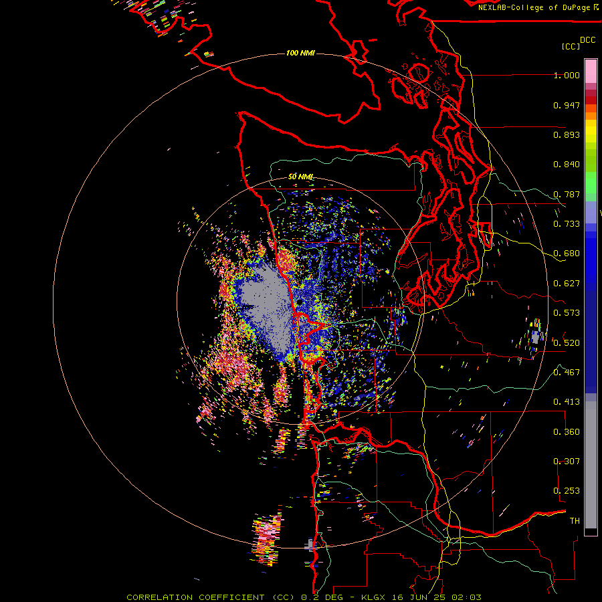The width and height of the screenshot is (602, 602).
Task: Select the 0.787 scale value
Action: pos(567,194)
